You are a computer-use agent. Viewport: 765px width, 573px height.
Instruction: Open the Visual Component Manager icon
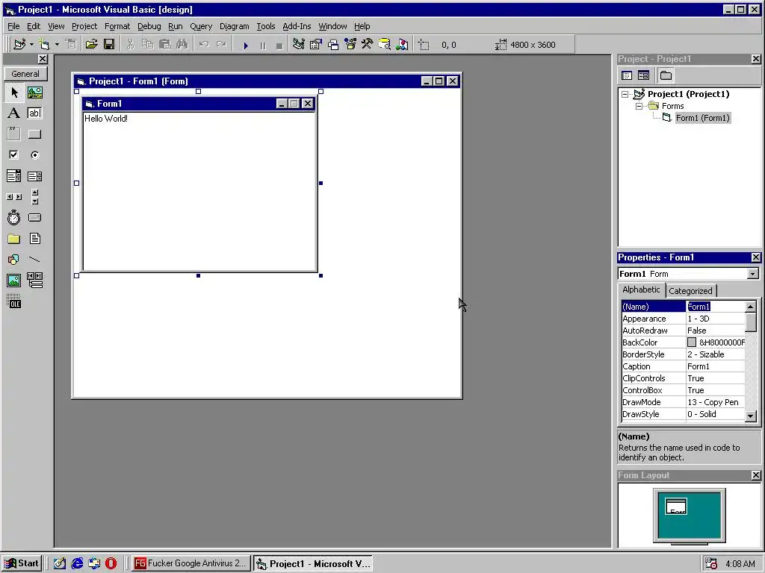(402, 44)
